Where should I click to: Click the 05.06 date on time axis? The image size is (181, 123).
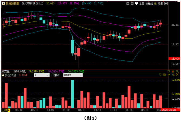129,110
